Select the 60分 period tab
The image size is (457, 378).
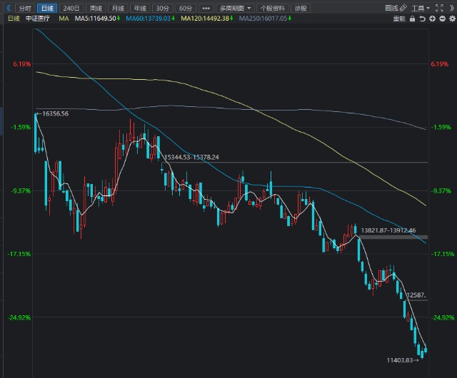click(186, 9)
